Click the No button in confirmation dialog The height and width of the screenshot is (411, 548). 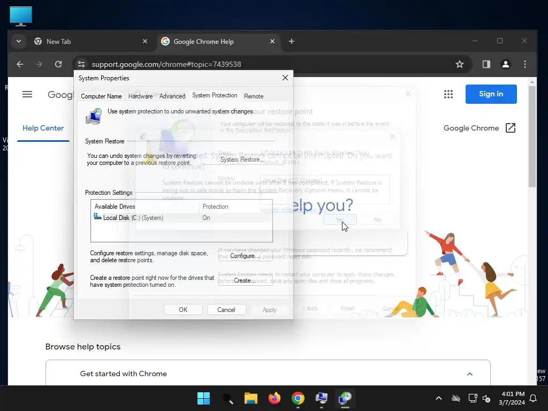click(x=378, y=219)
